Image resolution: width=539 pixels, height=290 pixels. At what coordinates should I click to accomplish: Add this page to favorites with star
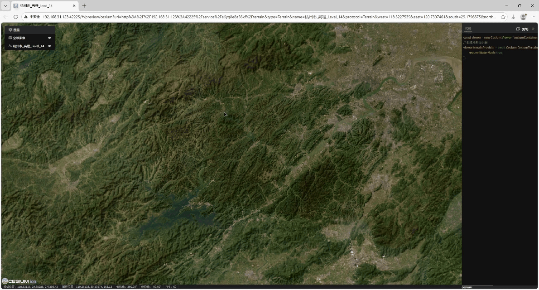pyautogui.click(x=503, y=17)
